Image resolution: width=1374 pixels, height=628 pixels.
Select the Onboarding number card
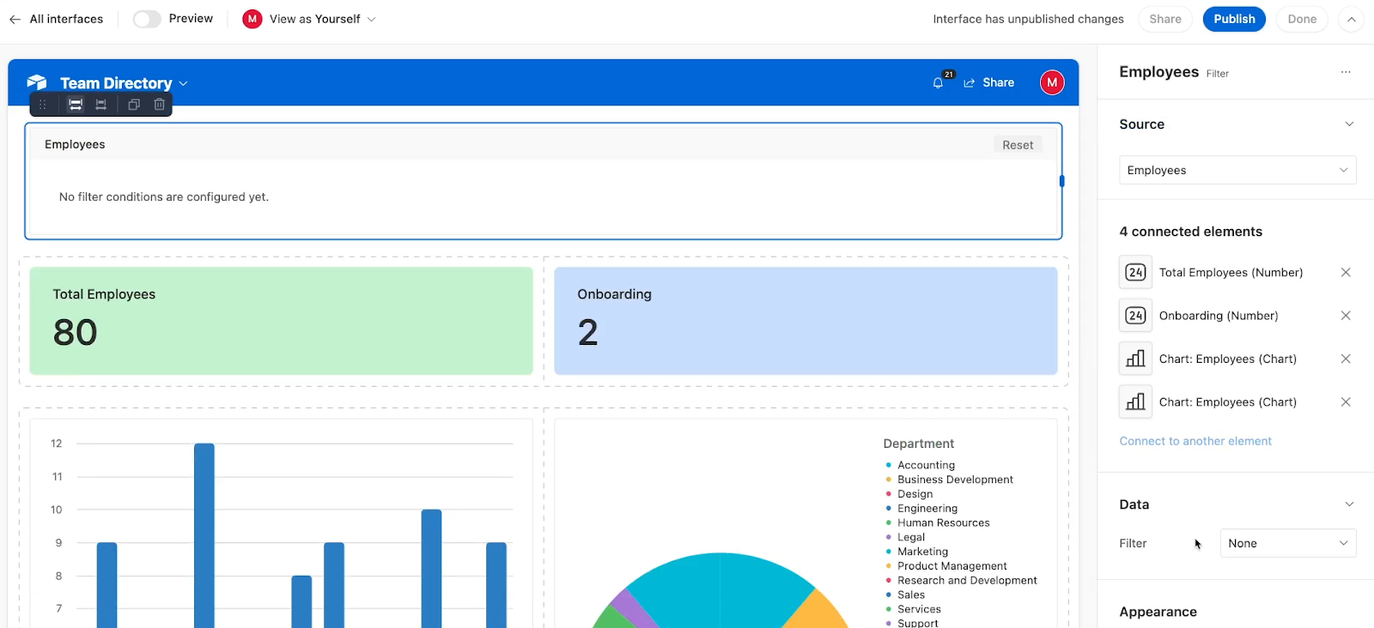point(806,321)
